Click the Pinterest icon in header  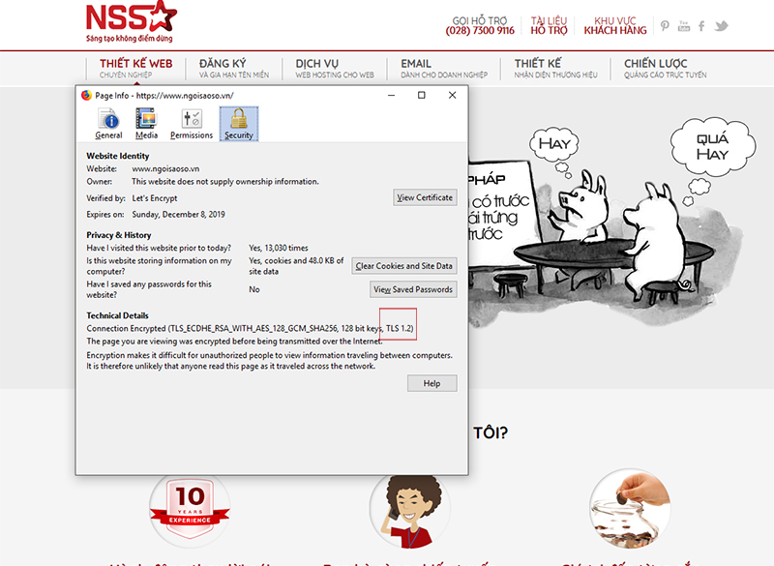coord(665,25)
